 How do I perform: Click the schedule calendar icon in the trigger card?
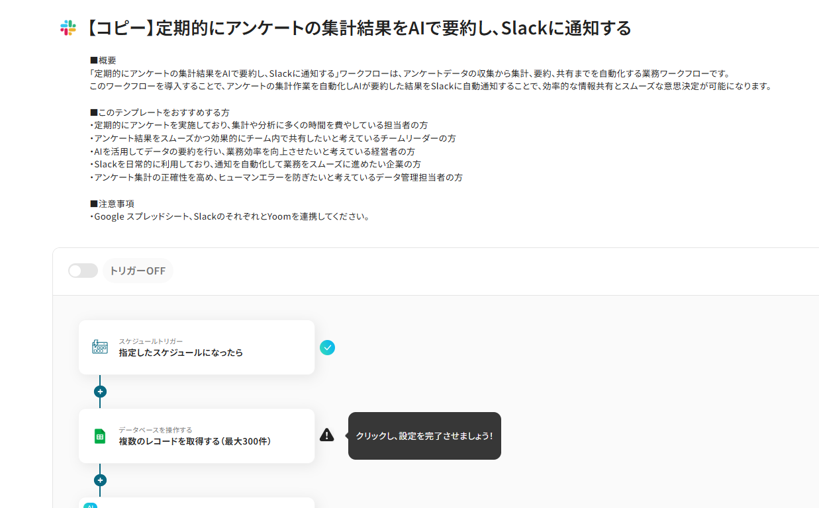click(x=100, y=347)
